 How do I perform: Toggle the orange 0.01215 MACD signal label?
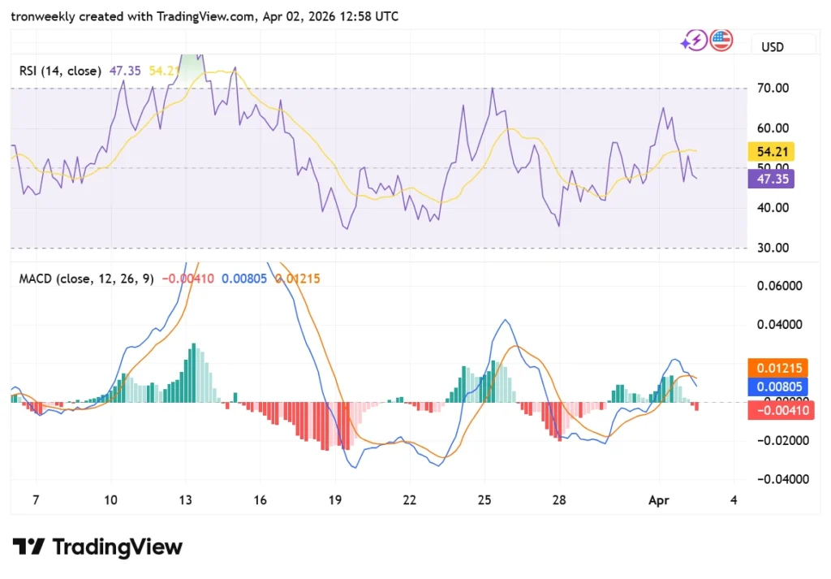[778, 367]
